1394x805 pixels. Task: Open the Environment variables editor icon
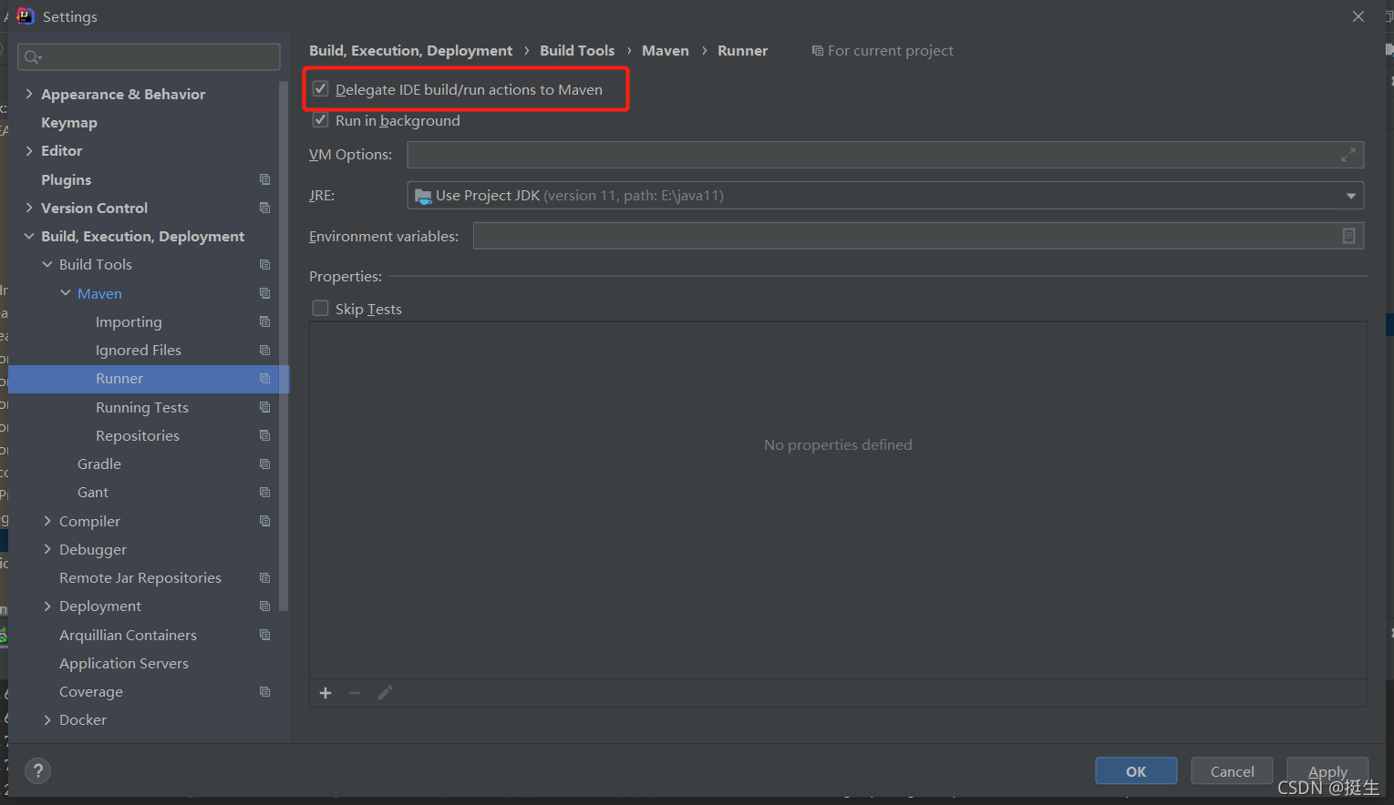1348,236
